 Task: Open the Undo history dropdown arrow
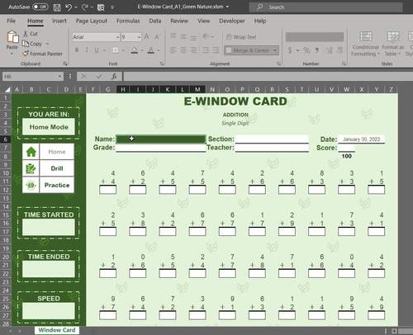click(x=76, y=7)
